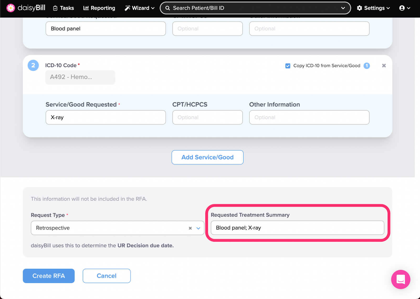420x299 pixels.
Task: Click the Add Service/Good button
Action: pyautogui.click(x=207, y=157)
